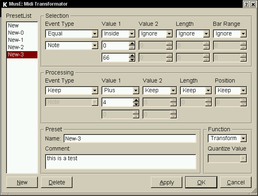Open the Selection Event Type Equal dropdown
This screenshot has height=196, width=258.
pos(95,34)
